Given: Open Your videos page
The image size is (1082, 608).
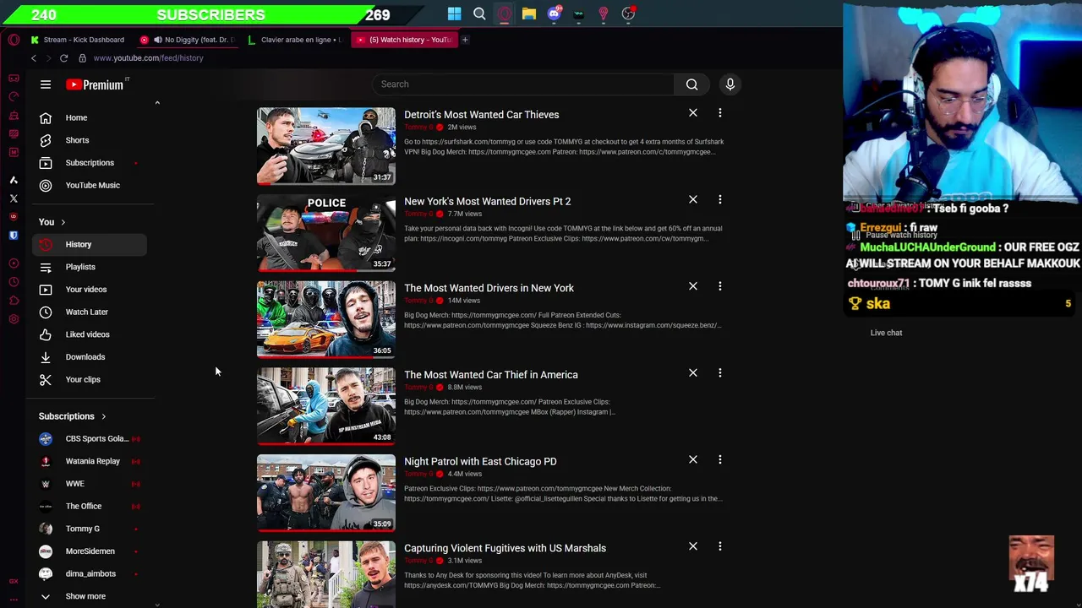Looking at the screenshot, I should tap(90, 290).
